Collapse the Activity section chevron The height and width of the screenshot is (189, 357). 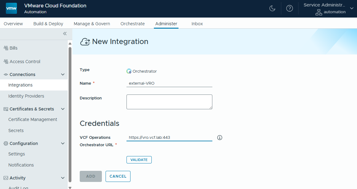pos(63,178)
